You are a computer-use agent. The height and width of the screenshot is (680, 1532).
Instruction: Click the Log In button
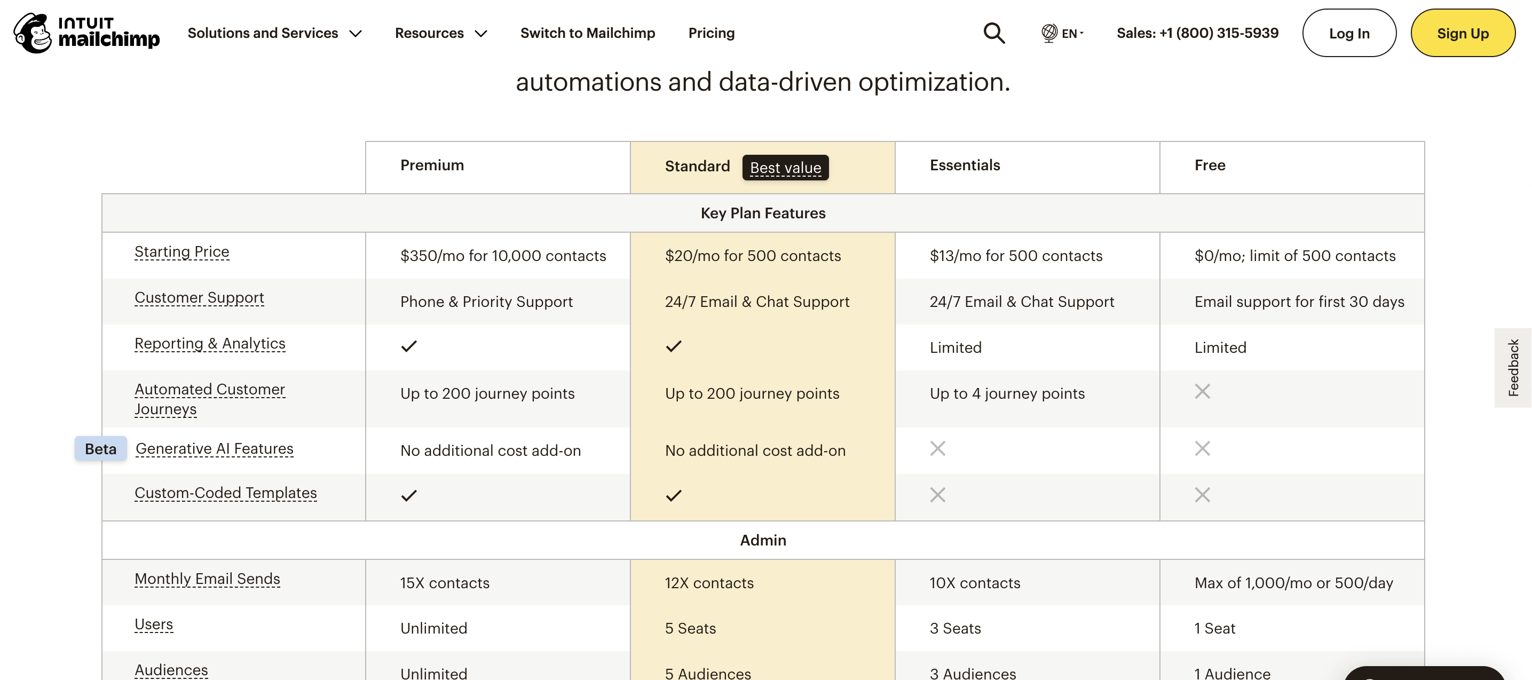point(1349,33)
